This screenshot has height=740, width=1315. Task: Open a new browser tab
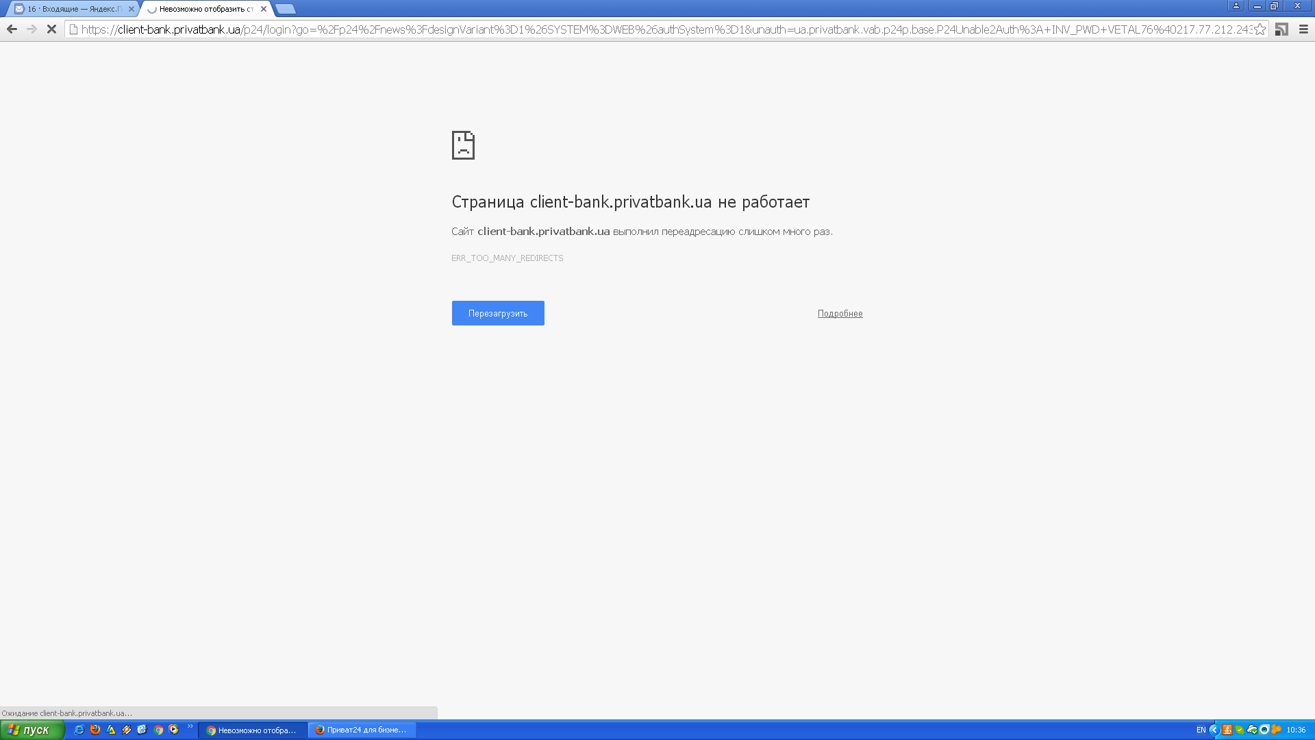[285, 9]
